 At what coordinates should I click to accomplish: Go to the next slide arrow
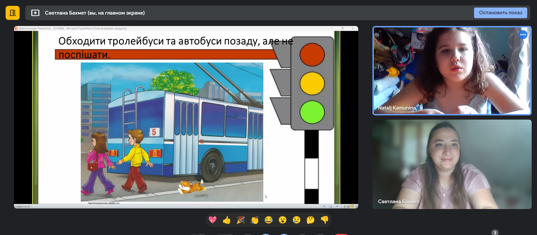(337, 206)
